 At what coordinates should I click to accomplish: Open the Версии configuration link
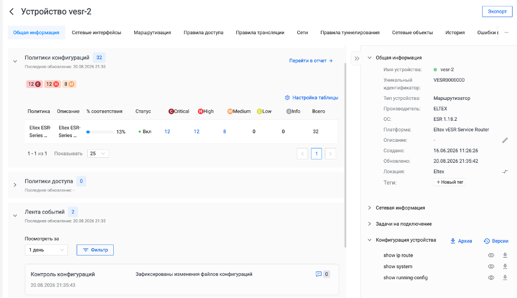click(496, 241)
